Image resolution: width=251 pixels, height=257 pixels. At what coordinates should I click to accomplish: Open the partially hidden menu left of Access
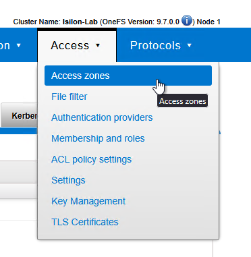click(x=11, y=45)
